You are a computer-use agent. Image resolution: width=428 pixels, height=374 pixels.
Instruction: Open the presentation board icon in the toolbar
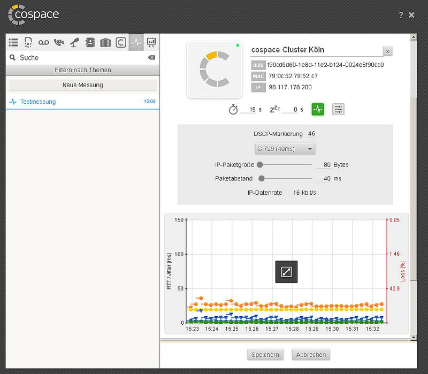click(x=151, y=43)
